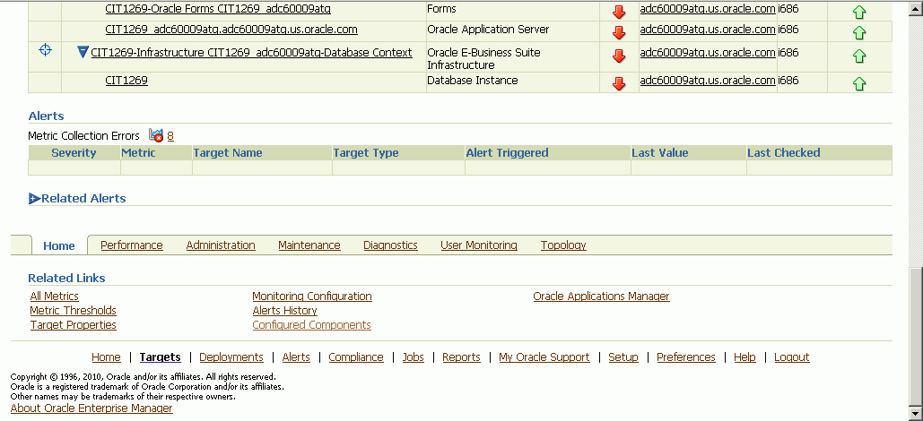Click the vertical scrollbar thumb
Image resolution: width=923 pixels, height=421 pixels.
pyautogui.click(x=917, y=336)
